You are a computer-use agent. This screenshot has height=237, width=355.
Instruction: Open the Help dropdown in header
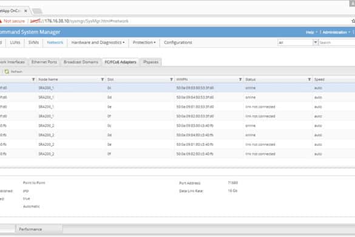[x=311, y=32]
